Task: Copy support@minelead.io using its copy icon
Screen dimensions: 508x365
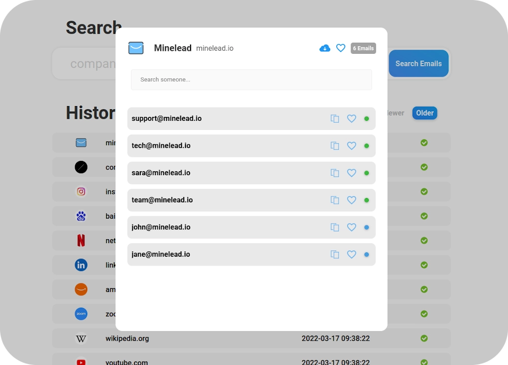Action: pyautogui.click(x=335, y=118)
